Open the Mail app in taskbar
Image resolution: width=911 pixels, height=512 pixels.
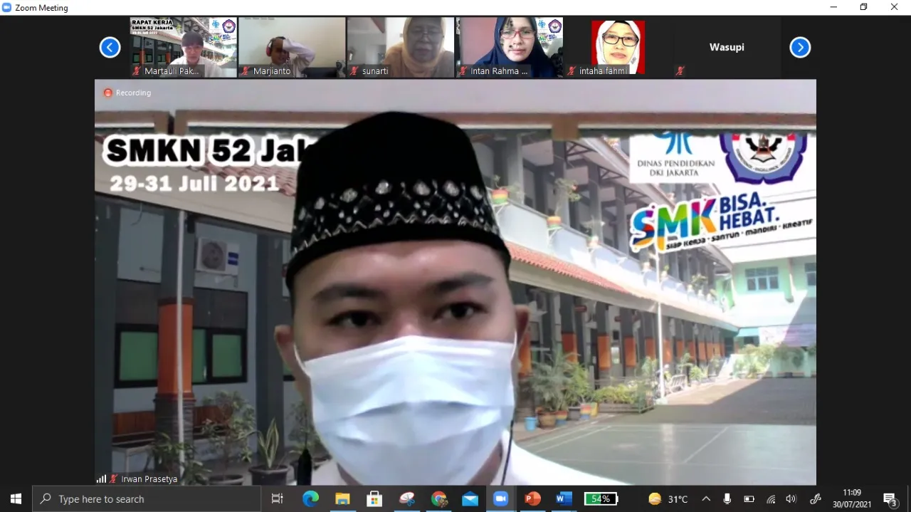[x=470, y=499]
